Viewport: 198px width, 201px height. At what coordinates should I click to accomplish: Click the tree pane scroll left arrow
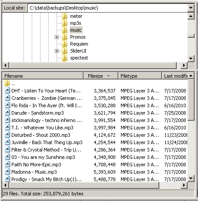tap(6, 66)
